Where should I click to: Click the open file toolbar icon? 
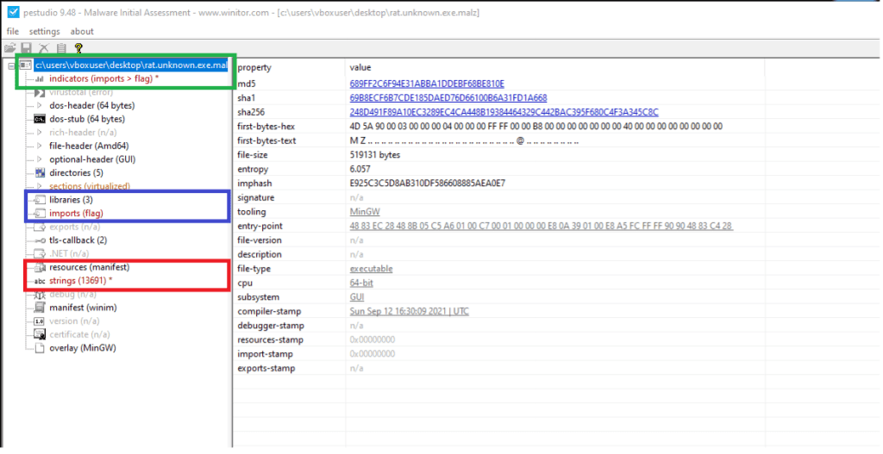pyautogui.click(x=9, y=49)
